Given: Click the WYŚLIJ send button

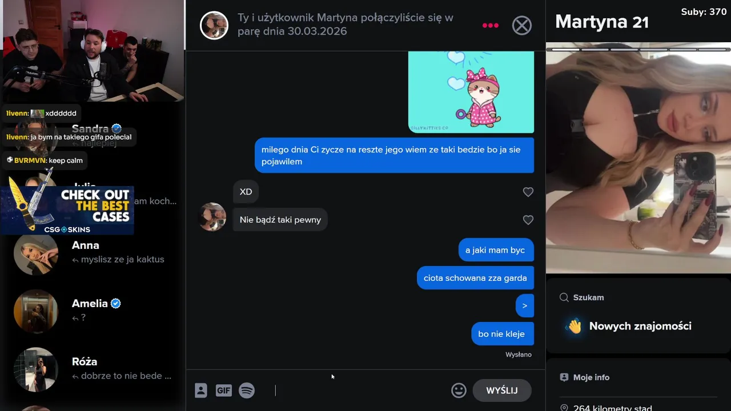Looking at the screenshot, I should pos(502,390).
